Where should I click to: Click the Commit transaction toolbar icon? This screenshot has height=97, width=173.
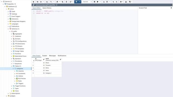tap(113, 2)
